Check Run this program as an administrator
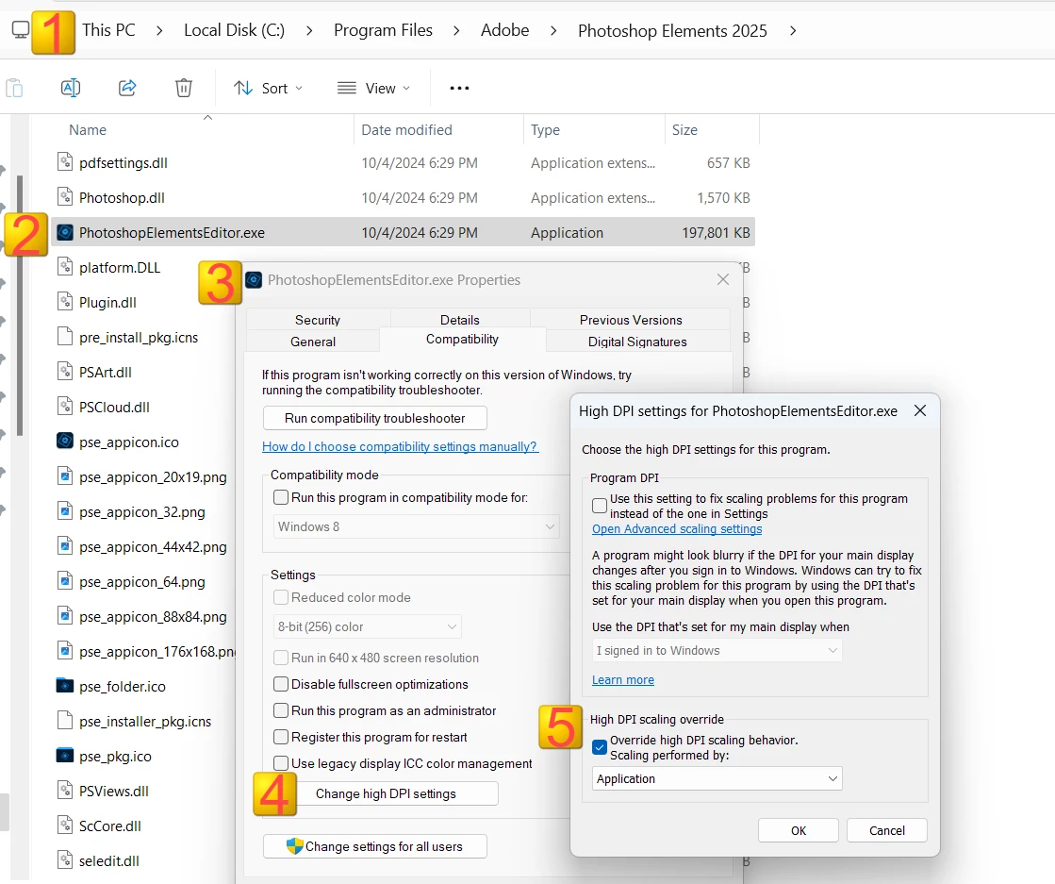The height and width of the screenshot is (884, 1055). [x=281, y=710]
